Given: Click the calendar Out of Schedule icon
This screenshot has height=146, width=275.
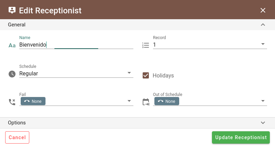Looking at the screenshot, I should (x=146, y=102).
